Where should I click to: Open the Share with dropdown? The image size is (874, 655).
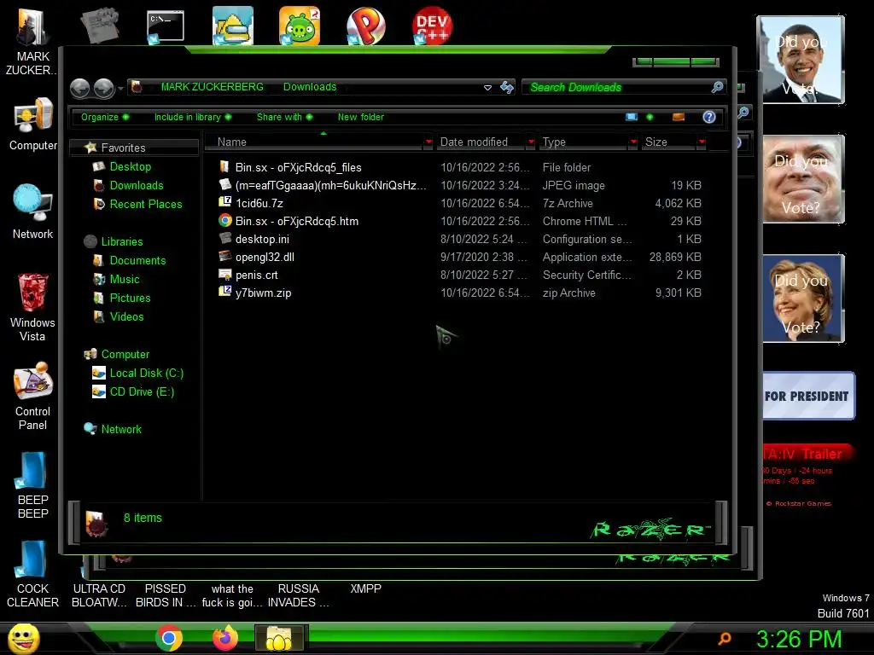[284, 117]
